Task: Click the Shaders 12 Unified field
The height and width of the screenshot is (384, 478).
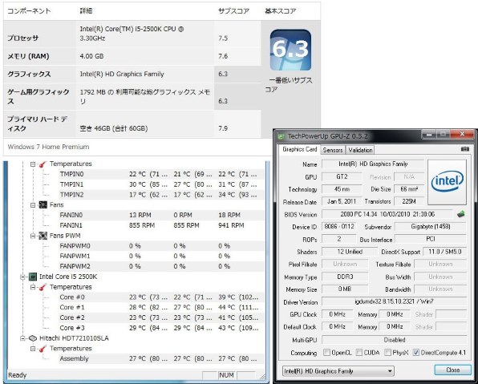Action: tap(350, 252)
